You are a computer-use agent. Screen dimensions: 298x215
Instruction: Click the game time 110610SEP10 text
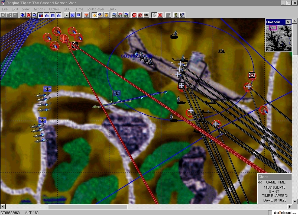[274, 187]
